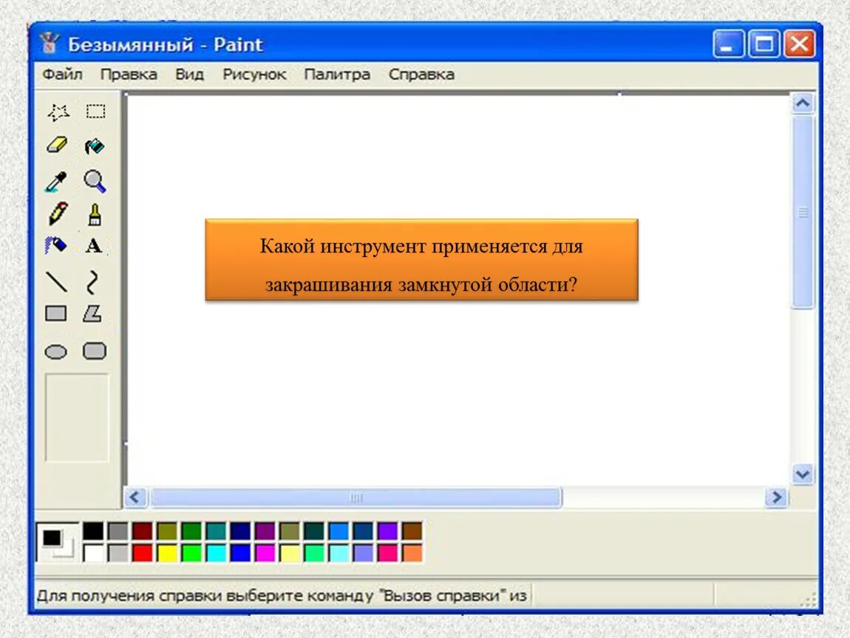Activate the Text tool

coord(93,246)
